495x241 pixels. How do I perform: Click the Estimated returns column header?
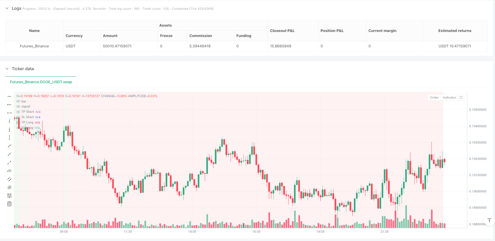click(455, 31)
